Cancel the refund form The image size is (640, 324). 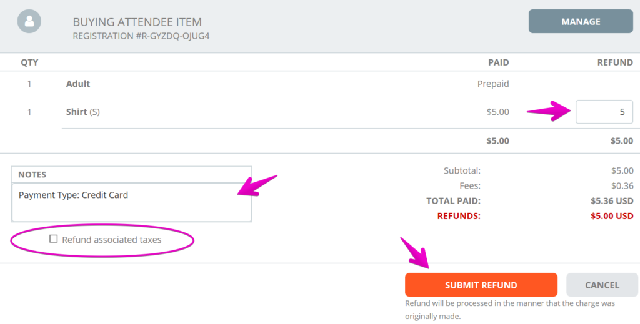602,285
